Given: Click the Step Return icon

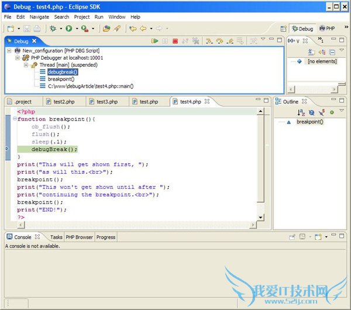Looking at the screenshot, I should (x=230, y=41).
